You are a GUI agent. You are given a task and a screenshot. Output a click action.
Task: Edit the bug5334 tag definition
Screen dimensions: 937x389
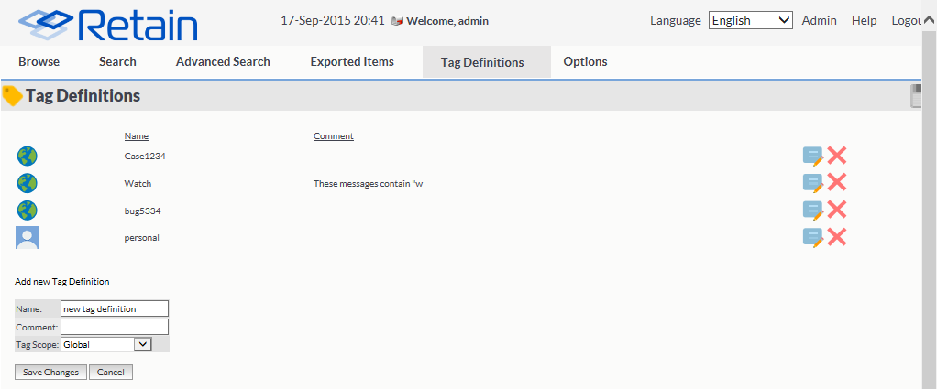(x=812, y=211)
